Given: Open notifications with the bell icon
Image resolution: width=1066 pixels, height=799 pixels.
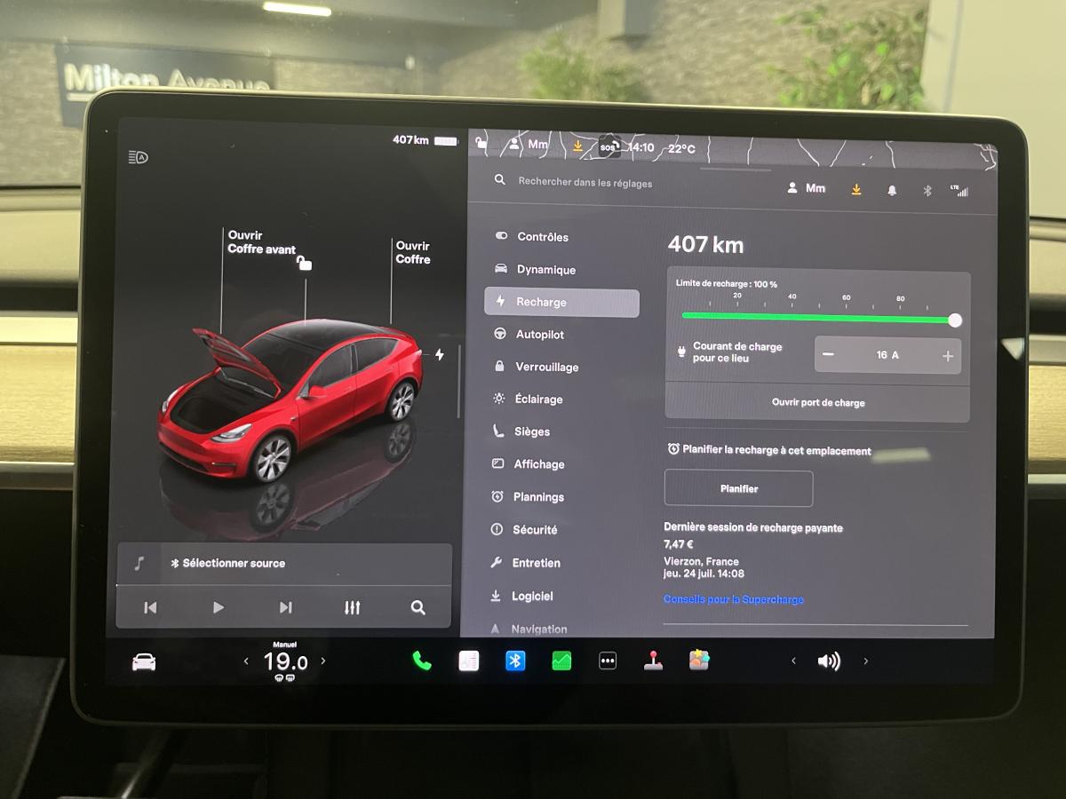Looking at the screenshot, I should 892,190.
